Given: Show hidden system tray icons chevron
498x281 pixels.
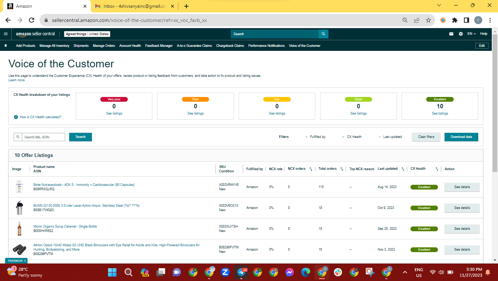Looking at the screenshot, I should (405, 272).
